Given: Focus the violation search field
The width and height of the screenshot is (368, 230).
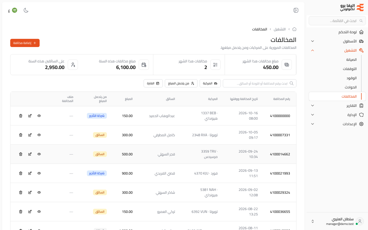Looking at the screenshot, I should 260,83.
